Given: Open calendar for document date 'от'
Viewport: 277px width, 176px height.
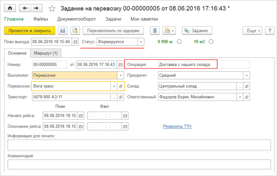Looking at the screenshot, I should tap(120, 65).
